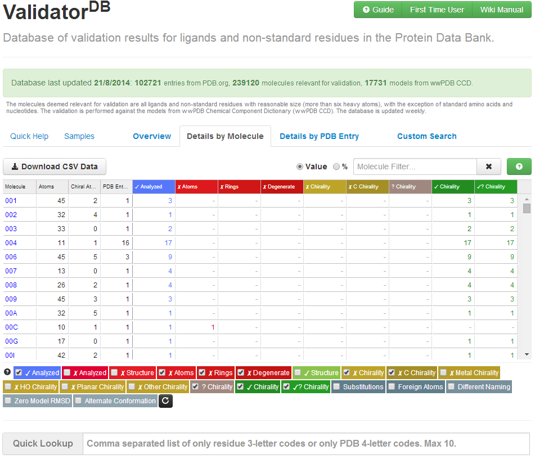Image resolution: width=535 pixels, height=459 pixels.
Task: Open molecule 00G link
Action: coord(12,341)
